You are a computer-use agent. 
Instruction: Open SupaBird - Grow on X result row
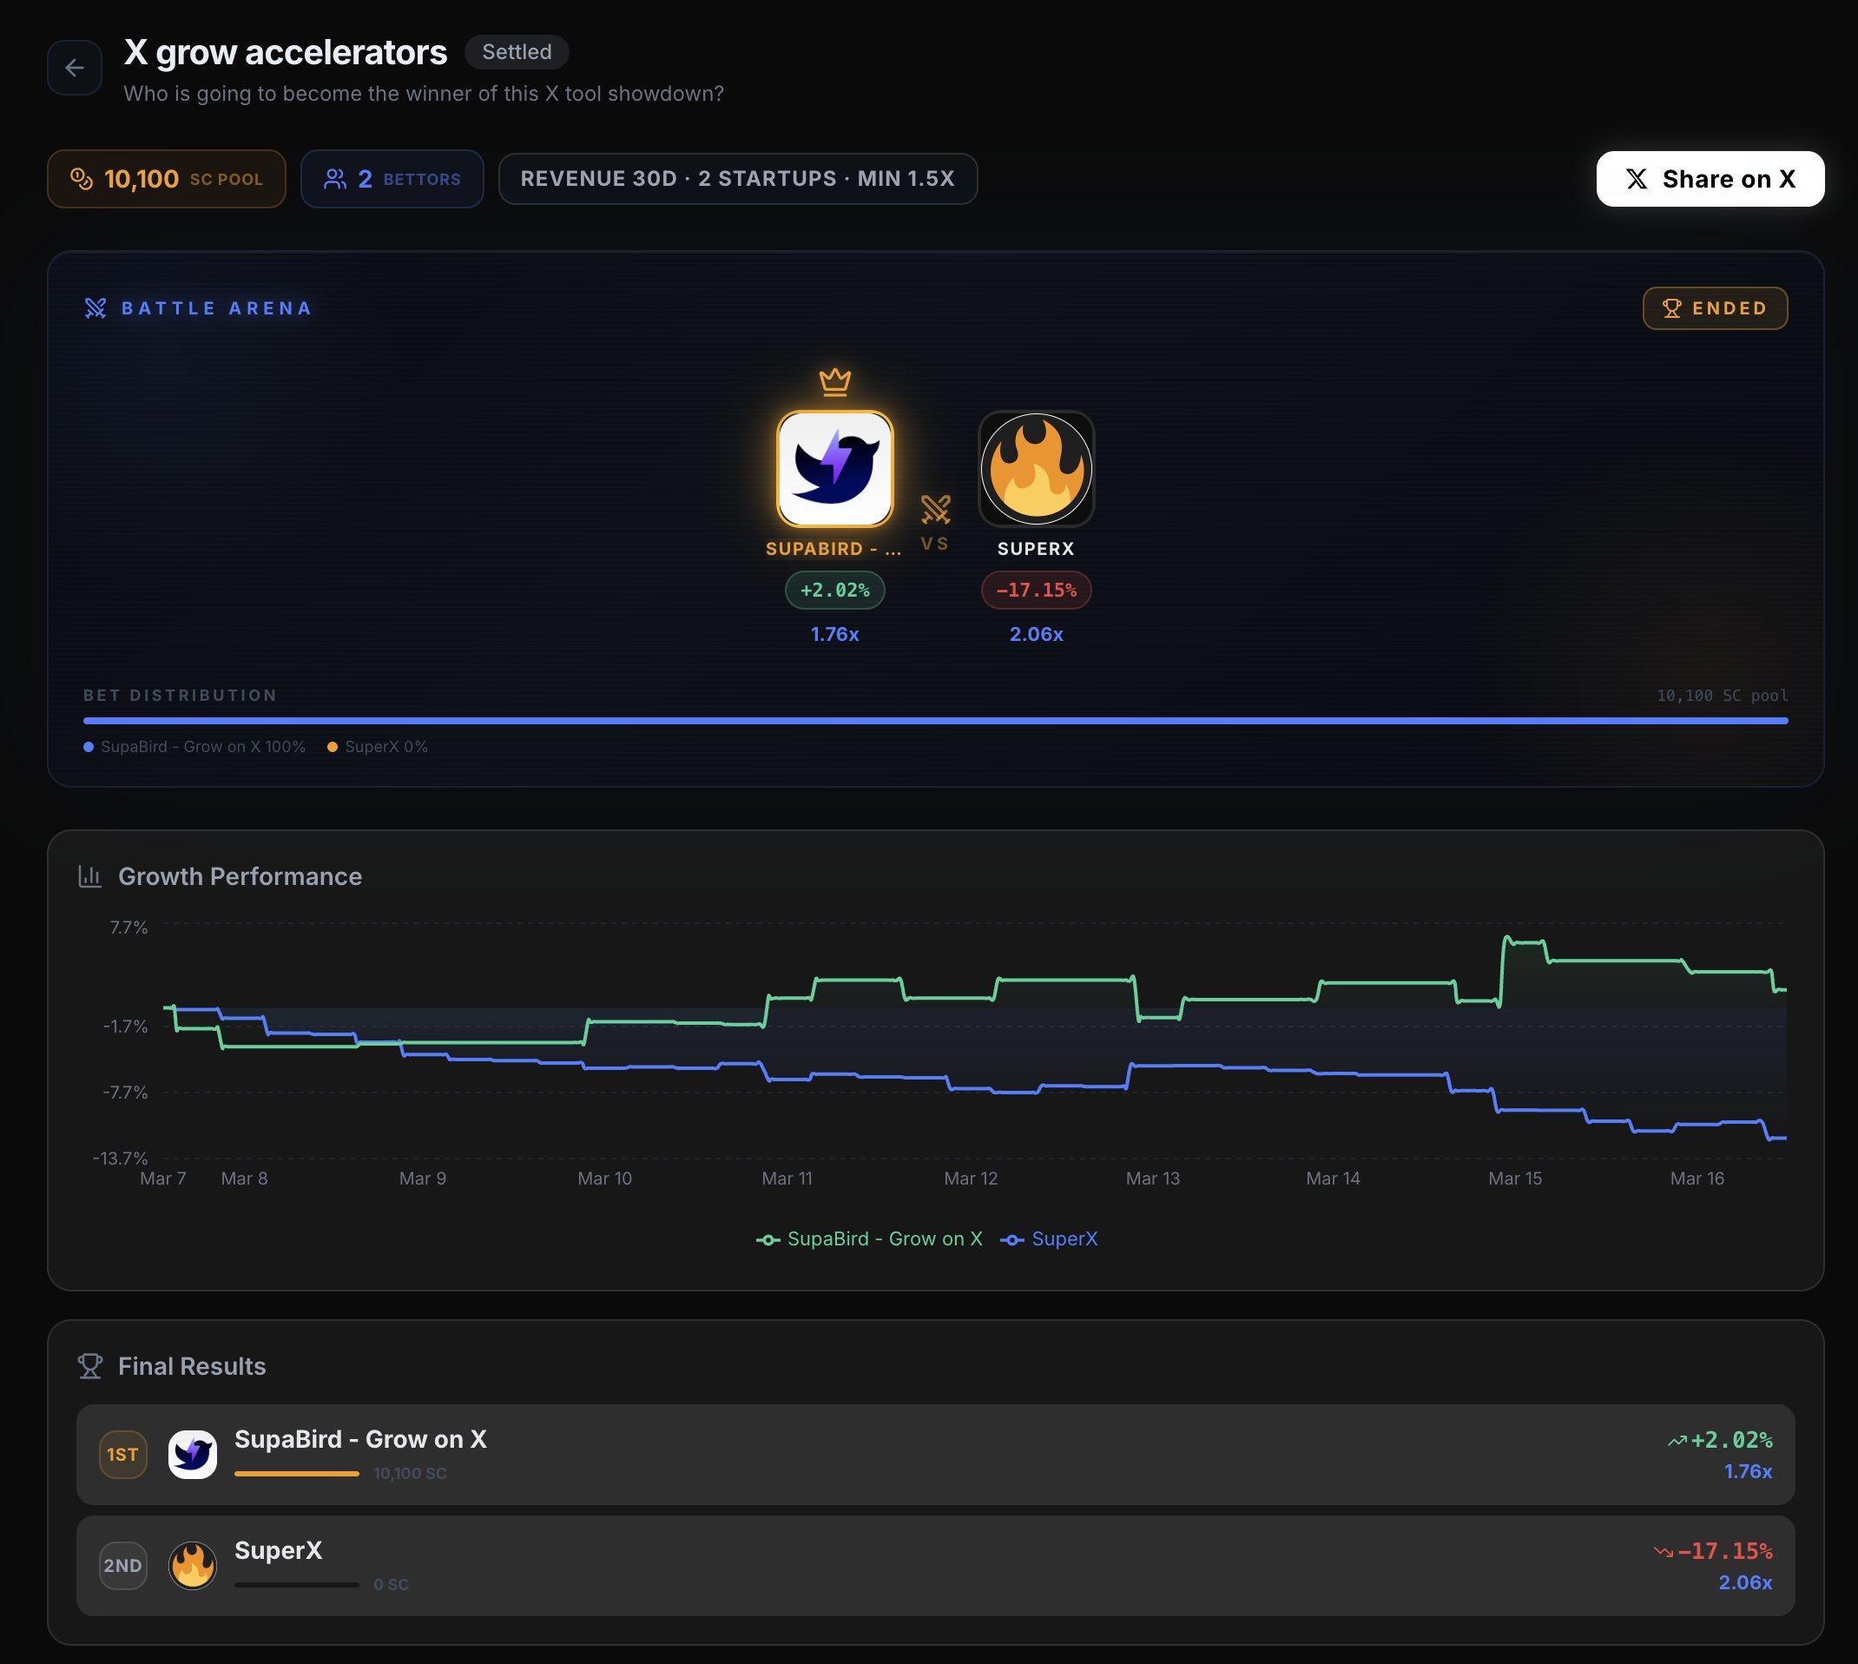point(935,1454)
